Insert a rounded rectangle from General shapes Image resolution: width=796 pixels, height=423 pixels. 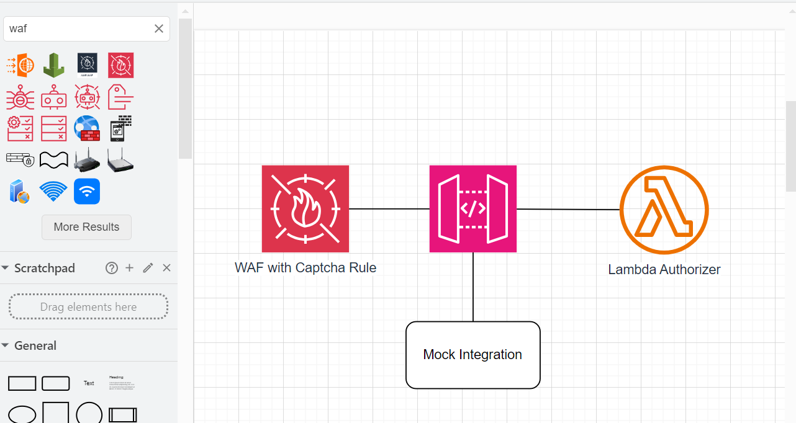(56, 383)
